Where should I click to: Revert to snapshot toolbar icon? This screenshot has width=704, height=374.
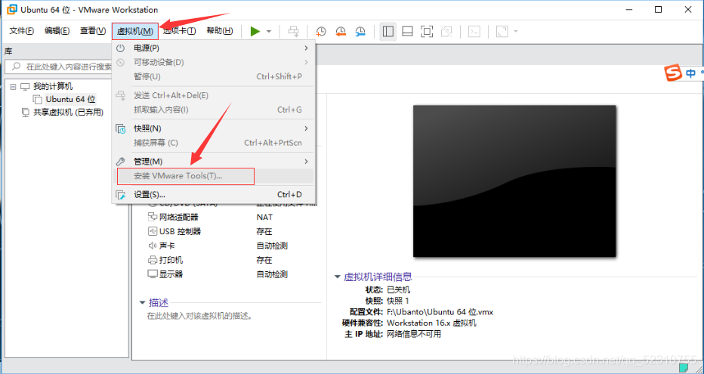coord(341,32)
